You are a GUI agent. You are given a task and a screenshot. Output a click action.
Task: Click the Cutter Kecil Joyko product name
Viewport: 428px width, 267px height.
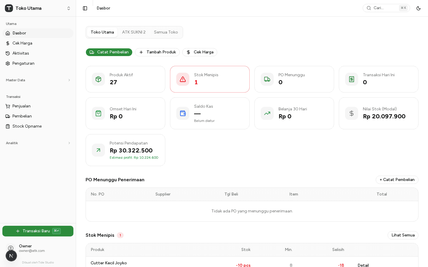click(x=109, y=263)
